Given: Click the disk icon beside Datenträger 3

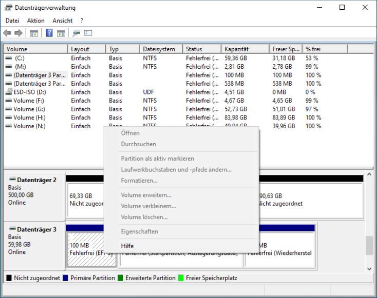Looking at the screenshot, I should click(12, 229).
